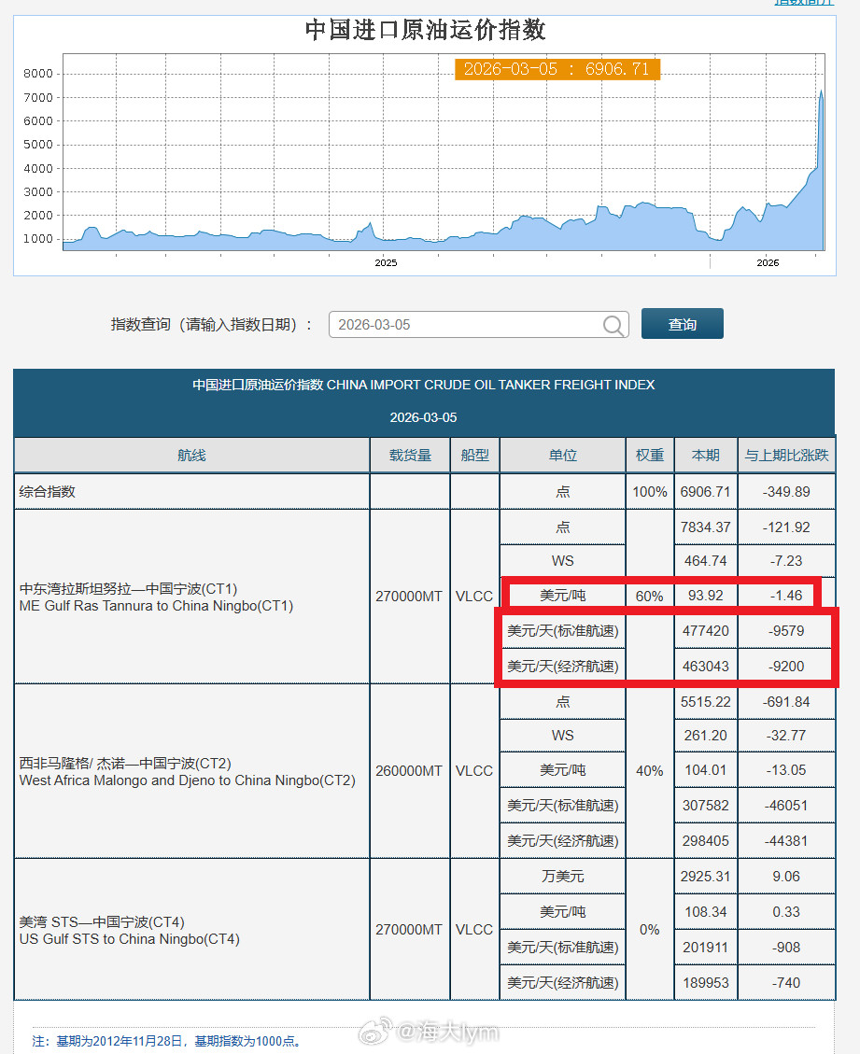860x1054 pixels.
Task: Click the 航线 table header
Action: pyautogui.click(x=190, y=455)
